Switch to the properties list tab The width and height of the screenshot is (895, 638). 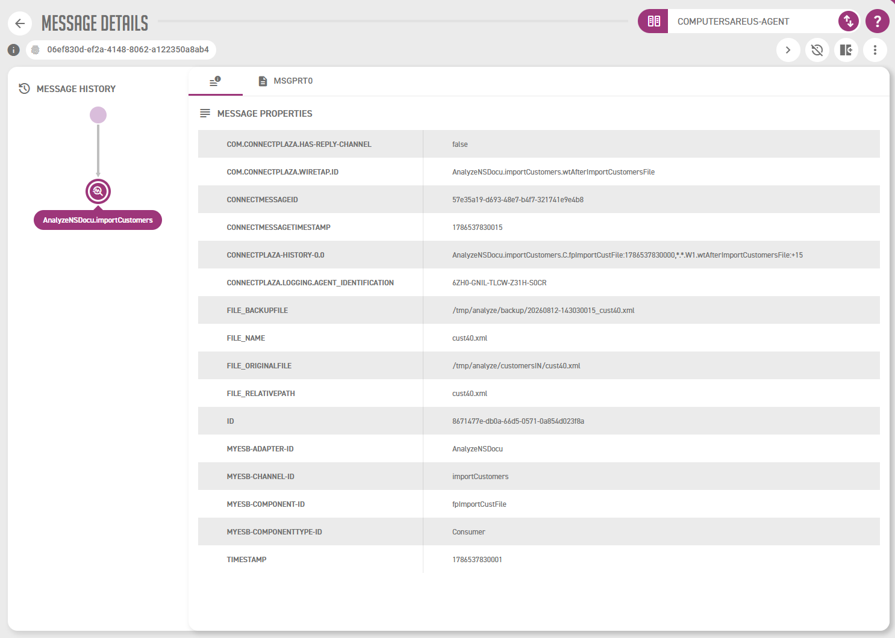216,81
